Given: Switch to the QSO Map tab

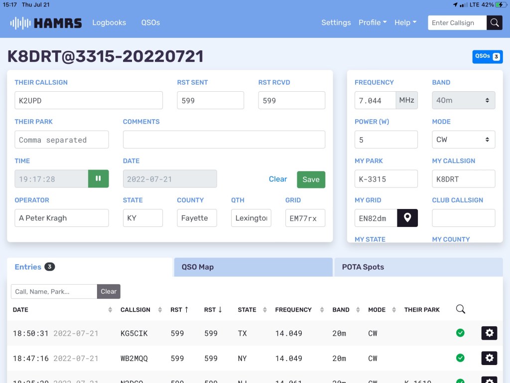Looking at the screenshot, I should click(253, 267).
